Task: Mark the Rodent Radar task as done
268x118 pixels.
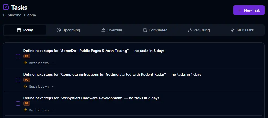Action: click(18, 80)
